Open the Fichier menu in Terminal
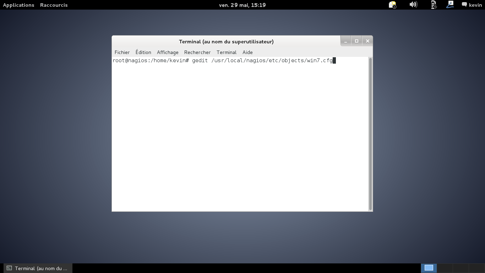The height and width of the screenshot is (273, 485). [122, 52]
